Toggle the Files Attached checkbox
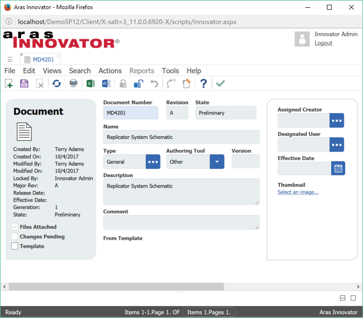Viewport: 363px width, 318px height. [x=14, y=227]
